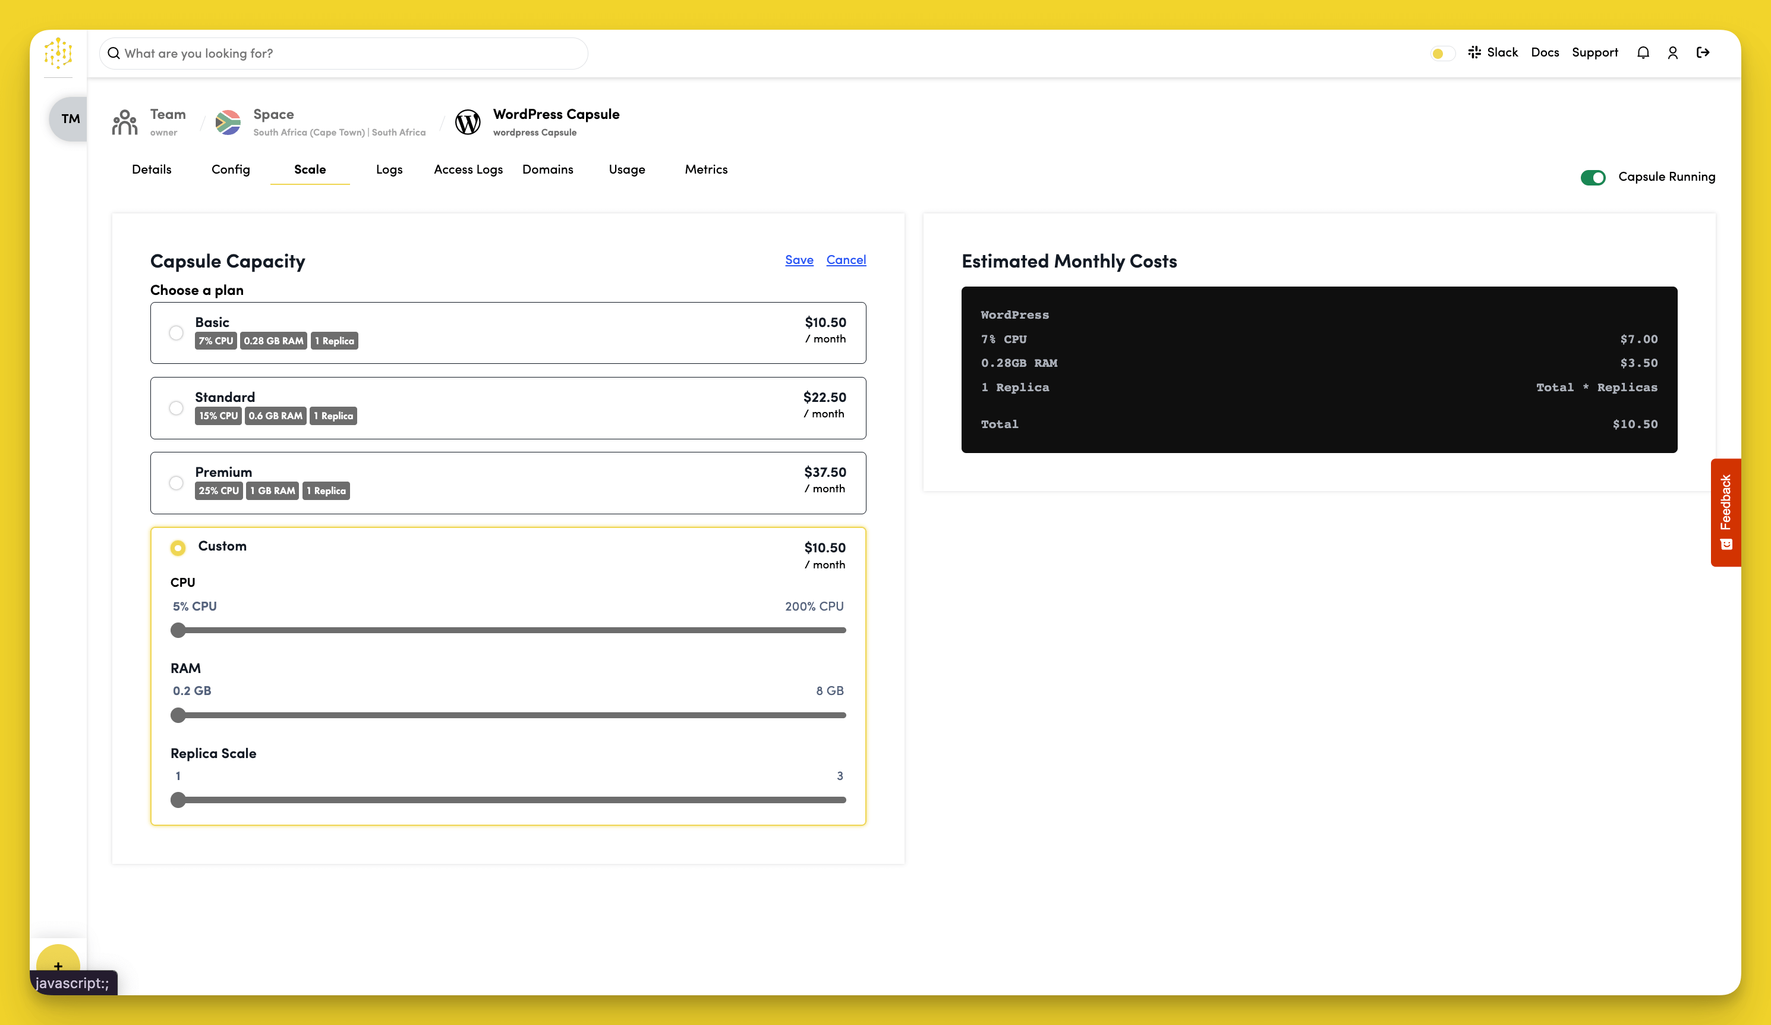Open the Metrics tab
This screenshot has width=1771, height=1025.
[x=705, y=169]
